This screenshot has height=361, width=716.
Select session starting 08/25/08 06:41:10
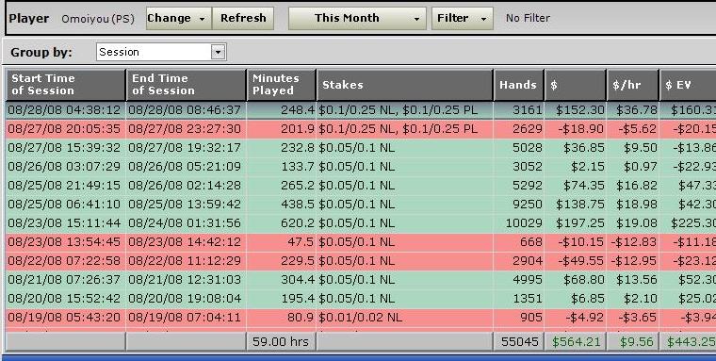(x=361, y=205)
